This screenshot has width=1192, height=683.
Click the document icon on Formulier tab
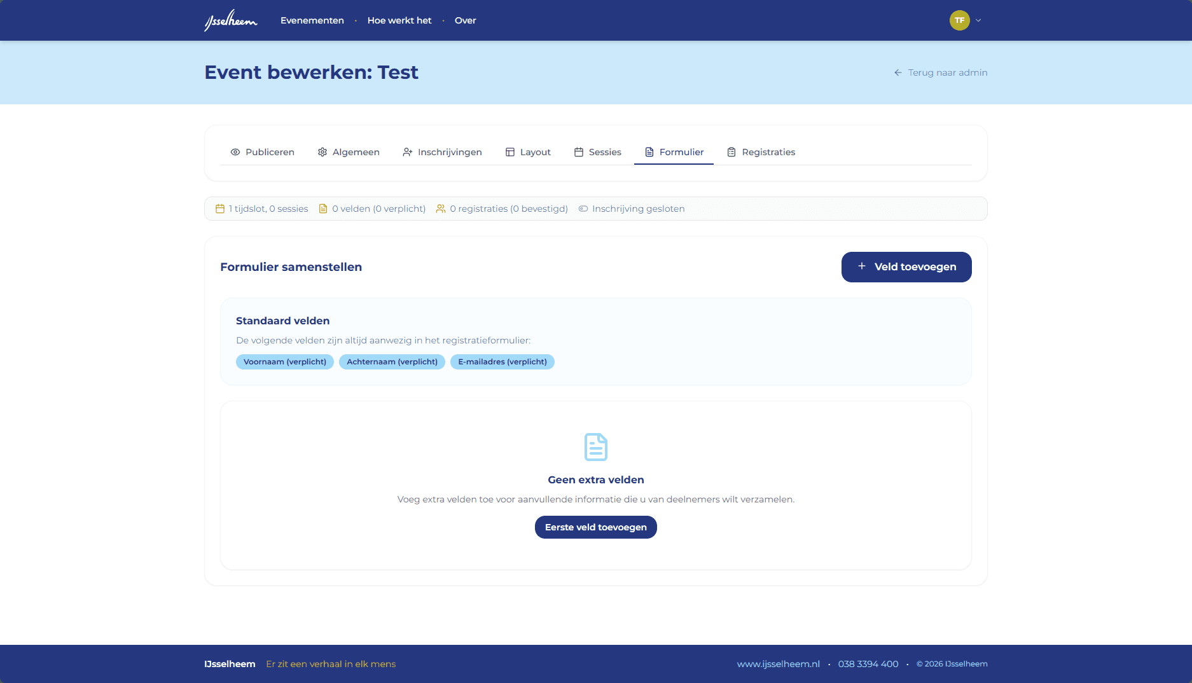point(649,152)
